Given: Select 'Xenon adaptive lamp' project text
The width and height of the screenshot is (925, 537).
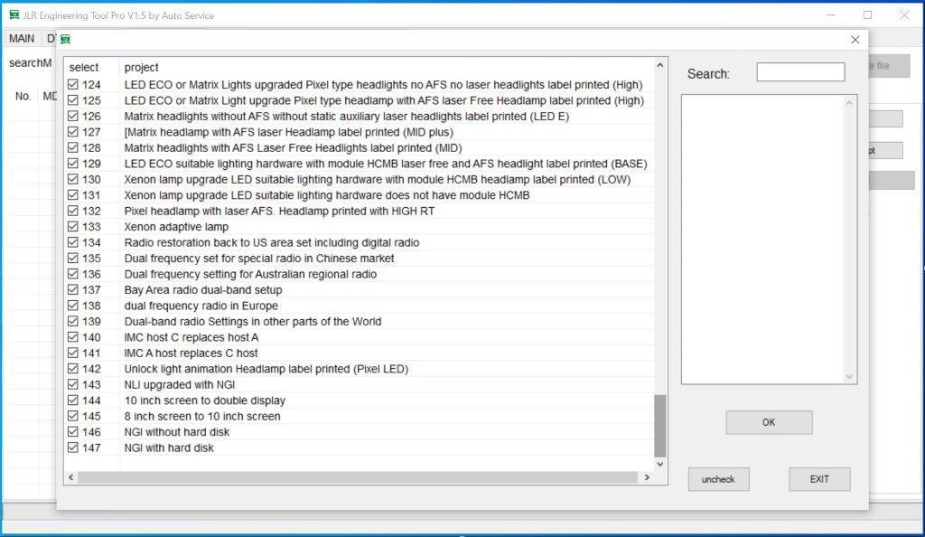Looking at the screenshot, I should [x=176, y=227].
